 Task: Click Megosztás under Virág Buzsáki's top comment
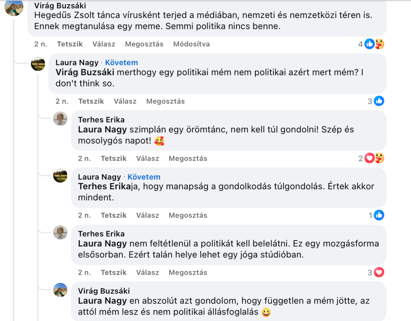point(144,44)
